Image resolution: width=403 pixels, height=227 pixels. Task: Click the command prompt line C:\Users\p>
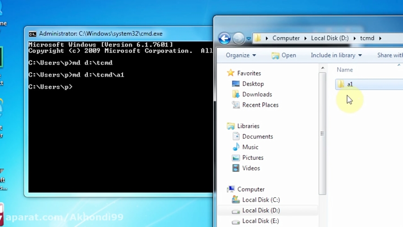50,87
